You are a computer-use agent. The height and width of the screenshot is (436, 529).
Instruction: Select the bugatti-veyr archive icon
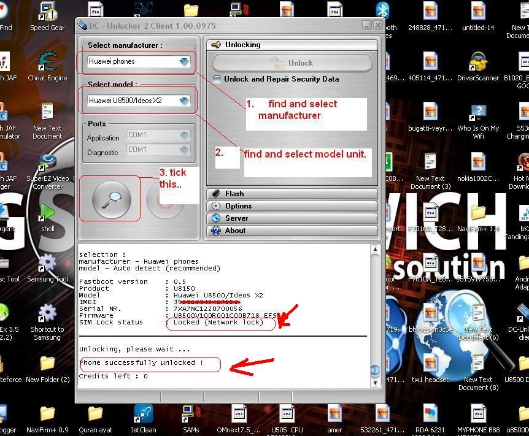[x=430, y=117]
